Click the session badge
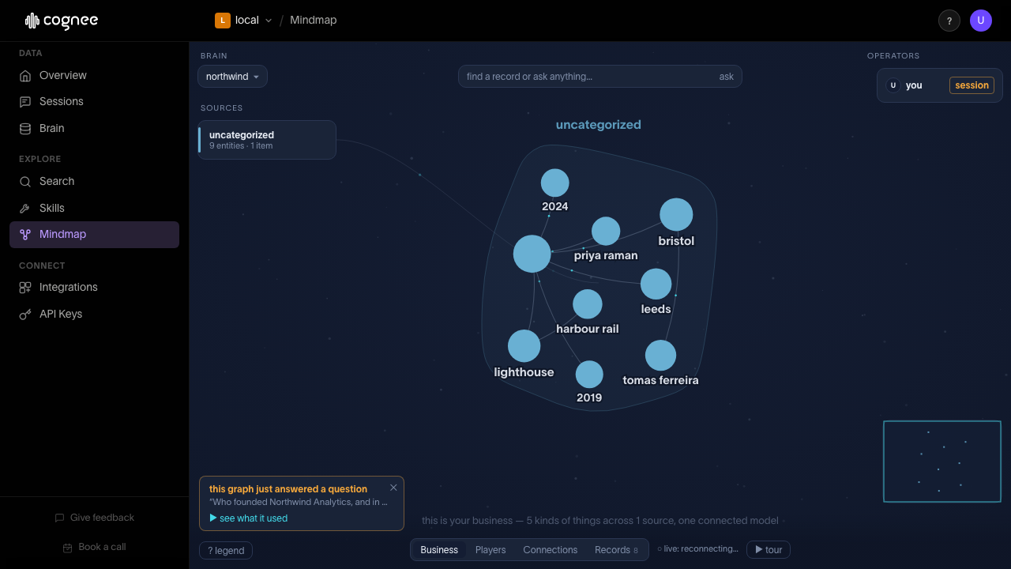 coord(972,85)
